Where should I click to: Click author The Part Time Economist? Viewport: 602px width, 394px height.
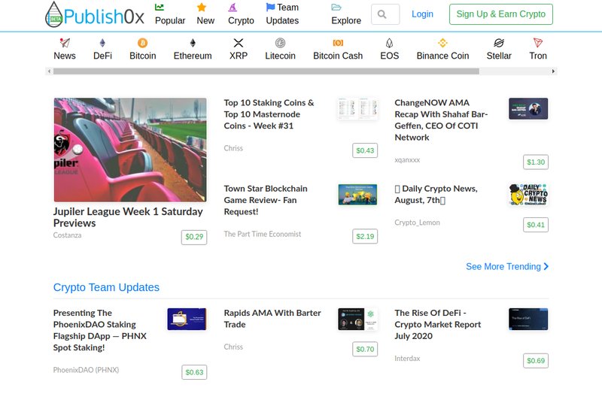coord(263,234)
